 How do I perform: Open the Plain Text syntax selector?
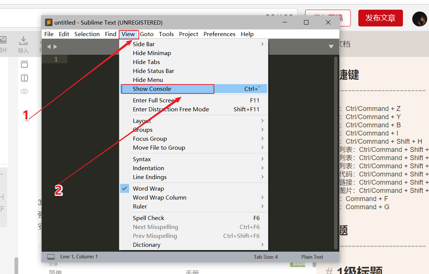point(312,257)
